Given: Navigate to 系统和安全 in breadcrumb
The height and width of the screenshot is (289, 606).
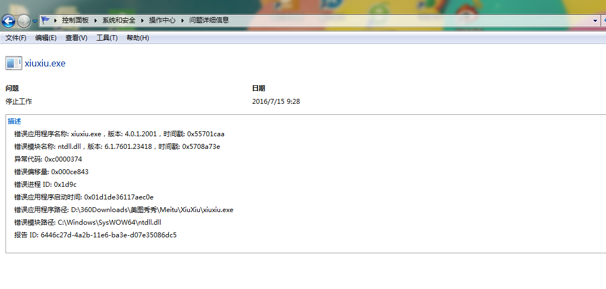Looking at the screenshot, I should (119, 20).
